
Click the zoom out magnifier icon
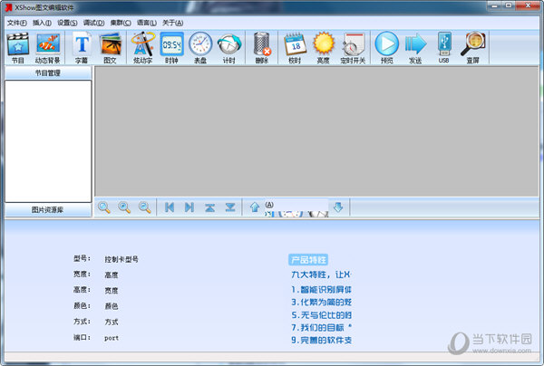(145, 207)
